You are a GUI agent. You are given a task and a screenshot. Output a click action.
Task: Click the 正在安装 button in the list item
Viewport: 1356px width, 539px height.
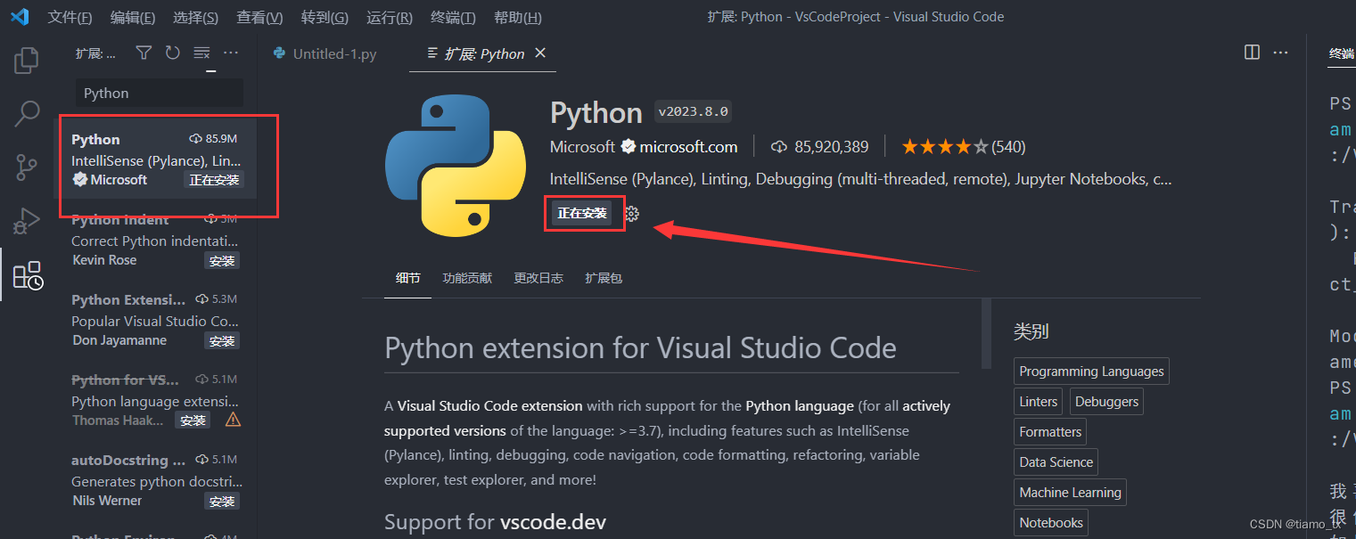click(x=214, y=180)
